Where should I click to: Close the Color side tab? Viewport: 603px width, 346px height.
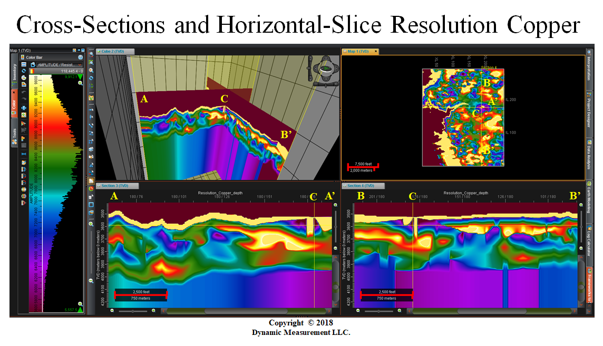coord(14,93)
